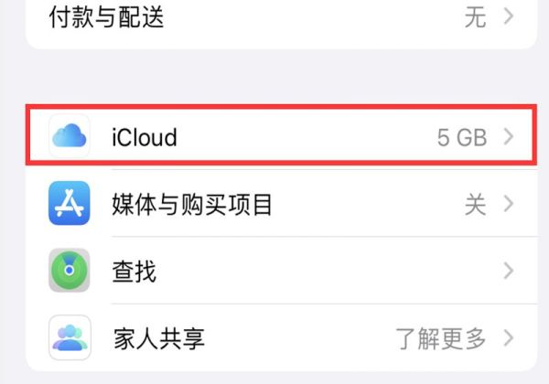Open 家人共享 settings
Viewport: 549px width, 384px height.
coord(281,338)
